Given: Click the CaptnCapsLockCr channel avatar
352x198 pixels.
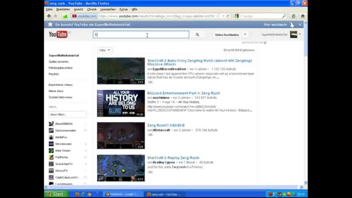Looking at the screenshot, I should click(x=51, y=177).
